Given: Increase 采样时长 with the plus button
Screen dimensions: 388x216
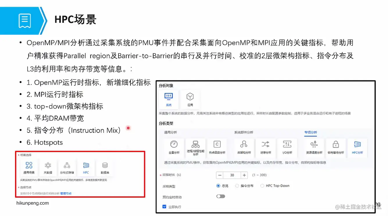Looking at the screenshot, I should 244,175.
